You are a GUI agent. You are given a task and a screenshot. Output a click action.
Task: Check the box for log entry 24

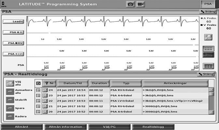38,90
